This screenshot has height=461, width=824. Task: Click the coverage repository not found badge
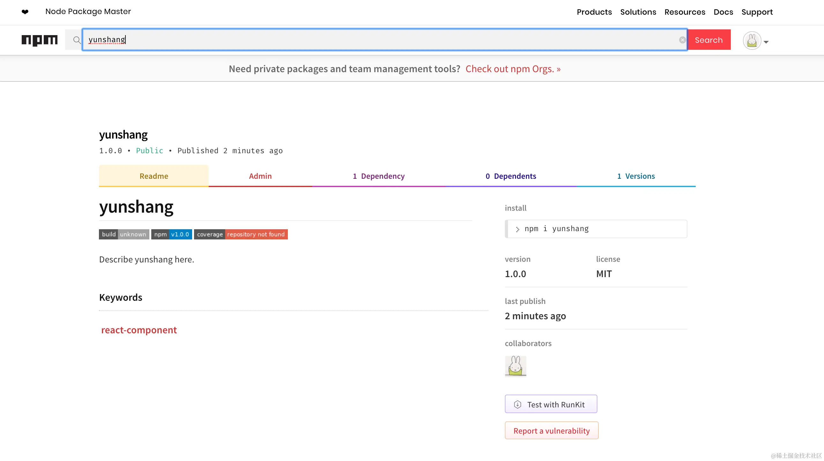click(241, 234)
